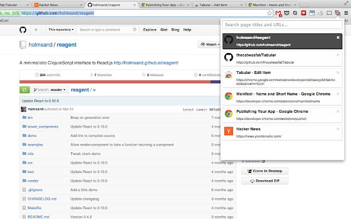
Task: Focus GitHub search or type a command field
Action: (x=107, y=30)
